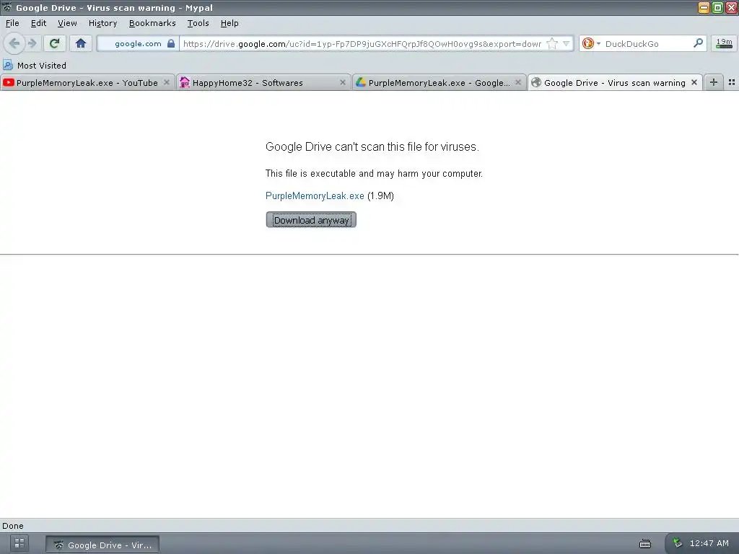Close the YouTube tab
Viewport: 739px width, 554px height.
tap(167, 82)
